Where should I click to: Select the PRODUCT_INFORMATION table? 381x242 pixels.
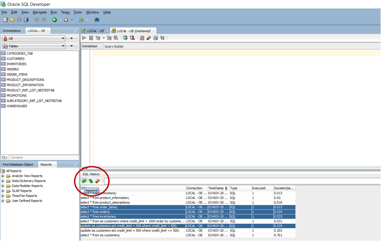click(x=25, y=85)
